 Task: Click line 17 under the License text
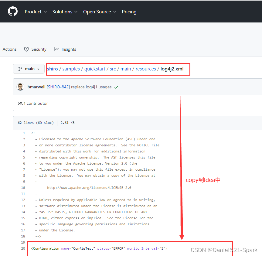tap(55, 230)
